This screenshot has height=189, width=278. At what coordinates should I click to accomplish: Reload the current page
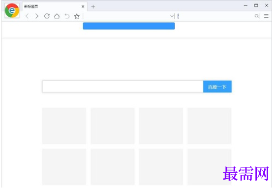[47, 16]
